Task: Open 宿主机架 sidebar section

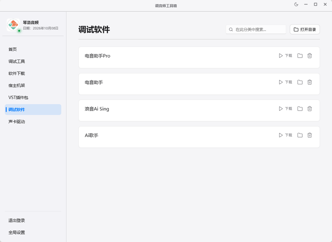Action: pyautogui.click(x=33, y=85)
